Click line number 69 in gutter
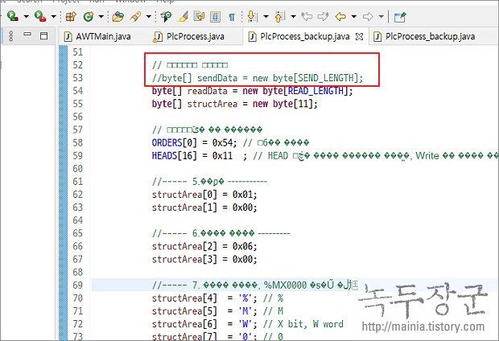 [77, 285]
